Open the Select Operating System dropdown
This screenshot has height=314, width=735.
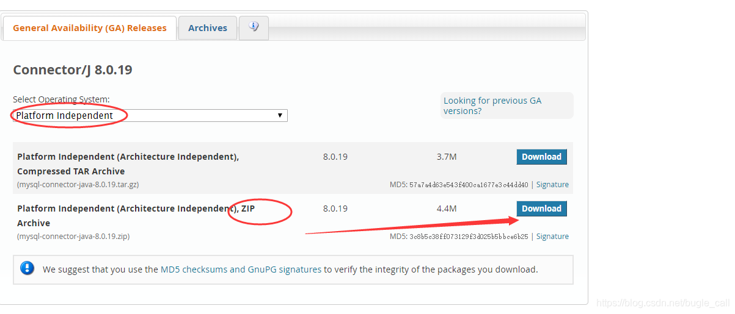tap(150, 115)
